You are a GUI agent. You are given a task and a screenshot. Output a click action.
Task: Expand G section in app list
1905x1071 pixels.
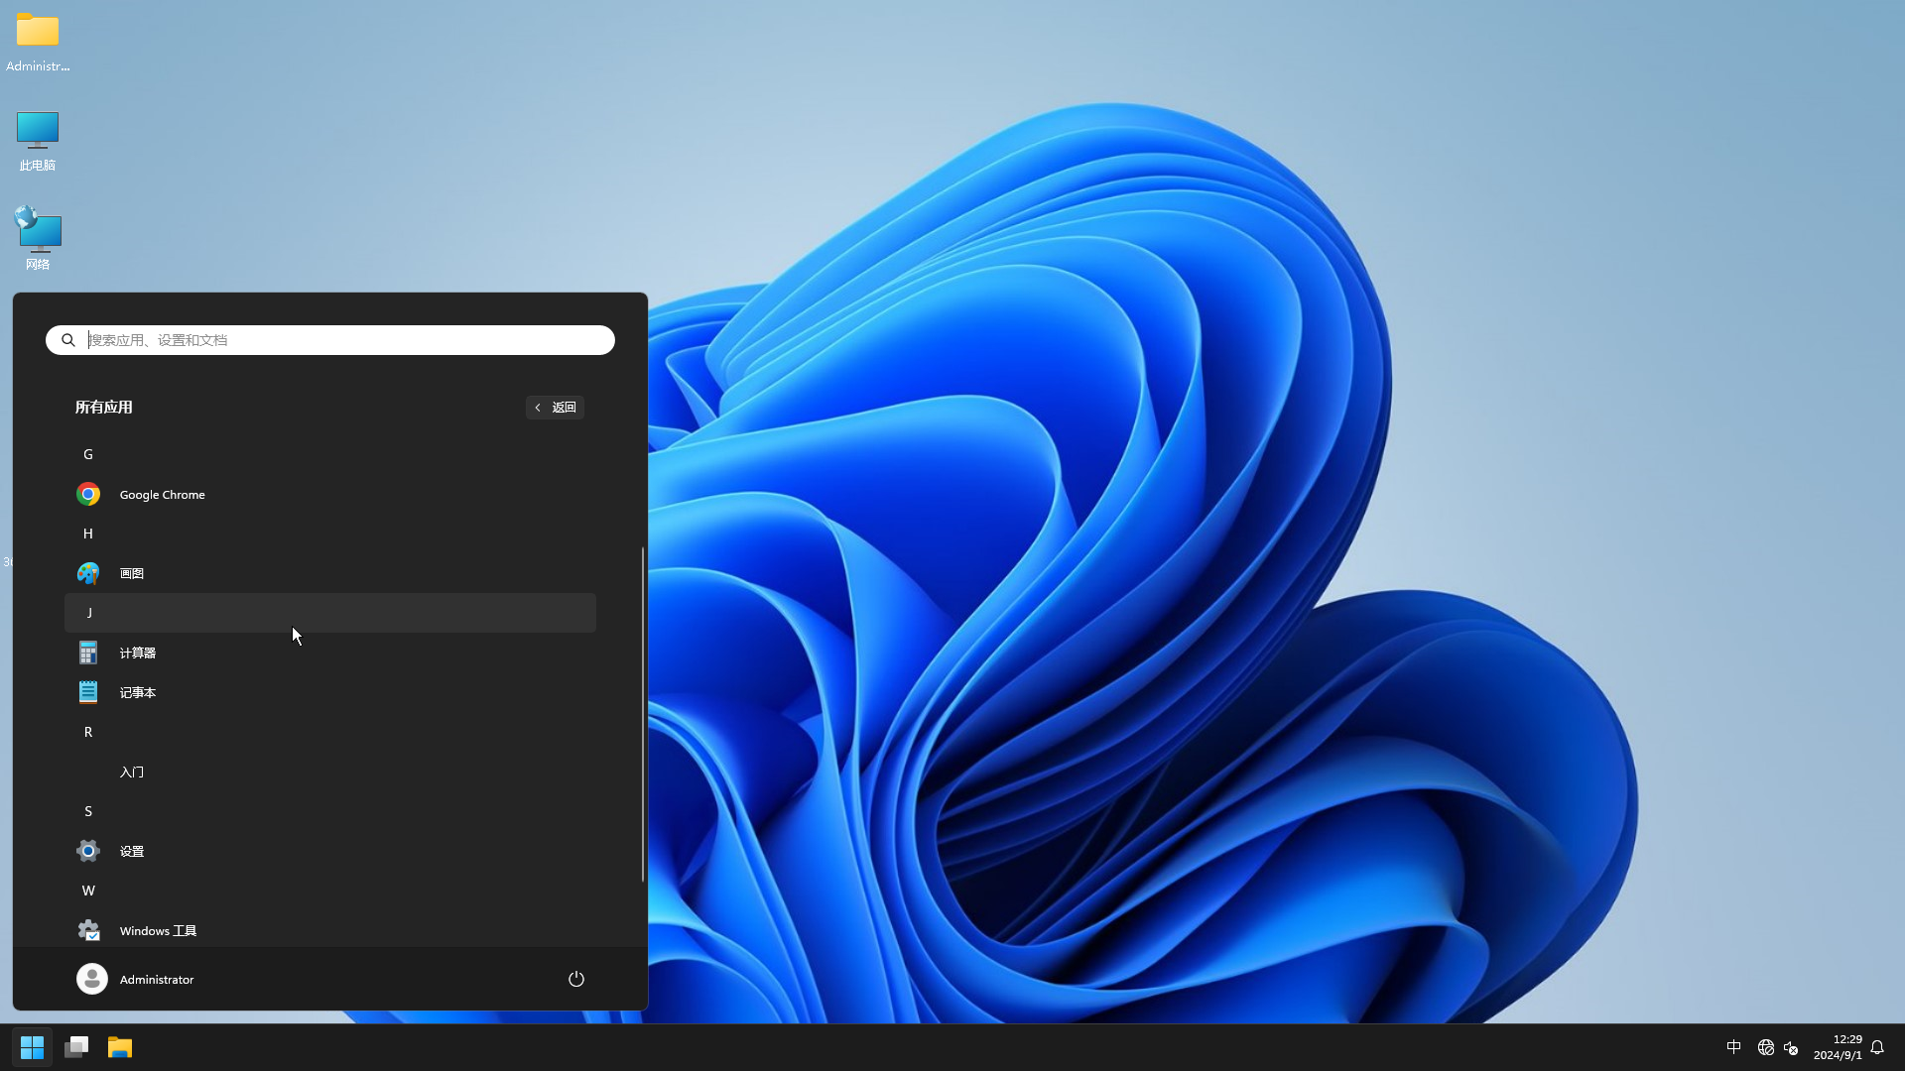pos(87,454)
